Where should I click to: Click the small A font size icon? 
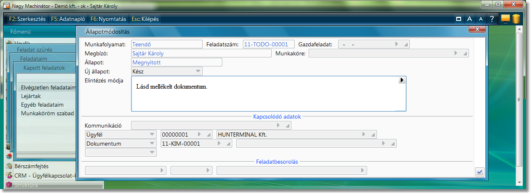480,19
